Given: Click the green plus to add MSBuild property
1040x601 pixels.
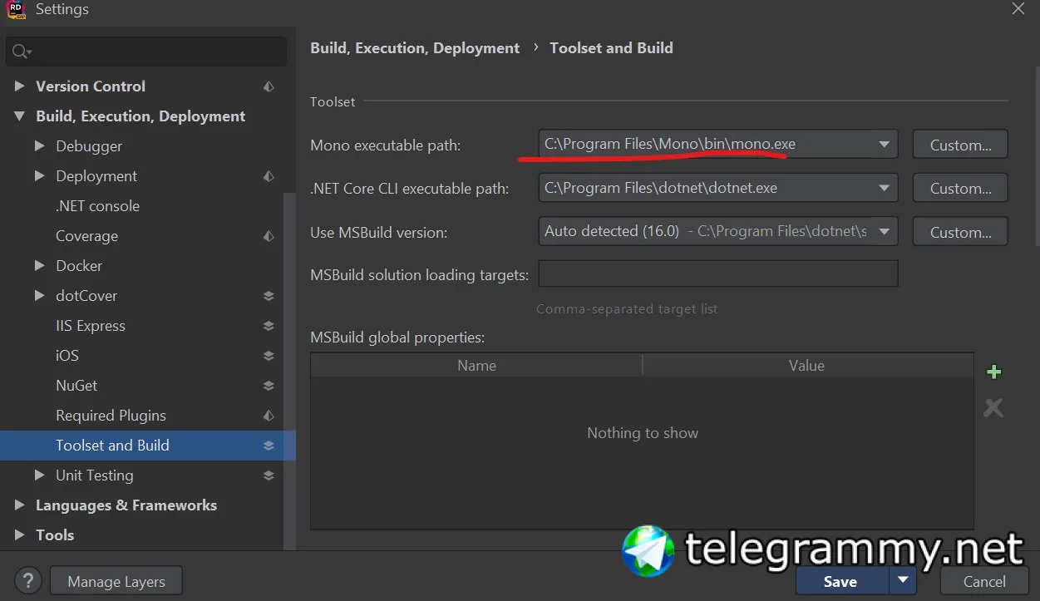Looking at the screenshot, I should coord(993,372).
